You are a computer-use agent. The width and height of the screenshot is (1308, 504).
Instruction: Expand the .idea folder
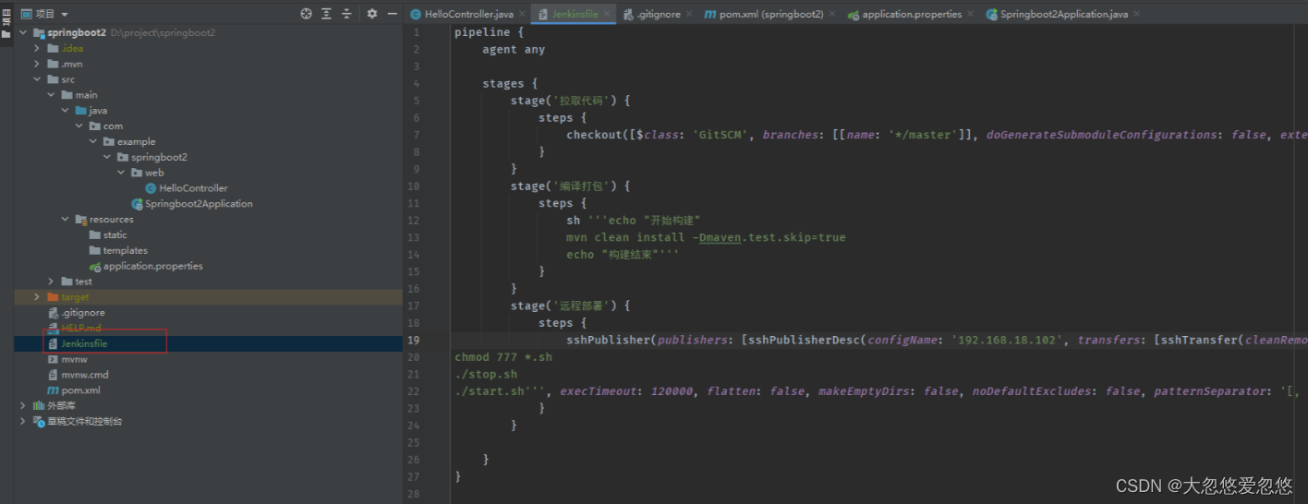[x=37, y=48]
